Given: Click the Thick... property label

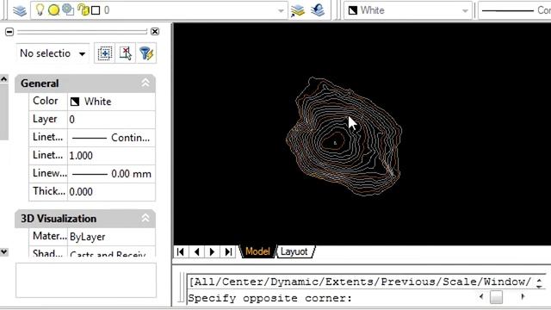Looking at the screenshot, I should (x=49, y=191).
